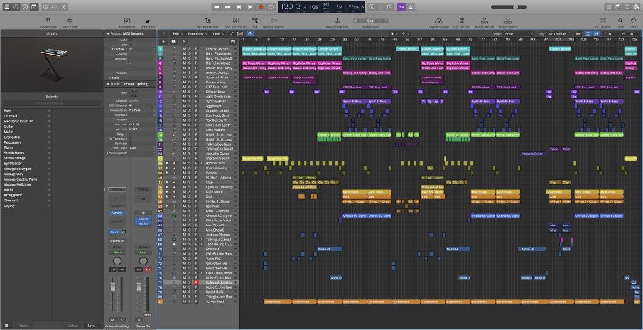The width and height of the screenshot is (643, 330).
Task: Toggle the Inspector button
Action: point(16,7)
